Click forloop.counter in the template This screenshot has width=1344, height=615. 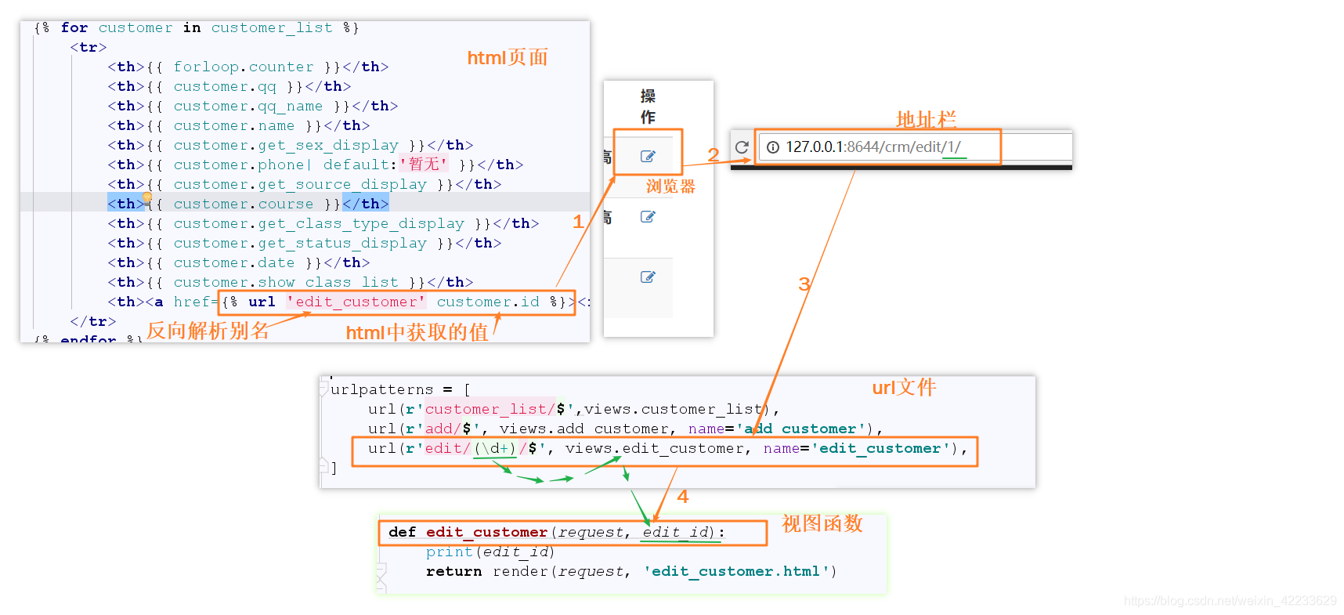pos(244,67)
